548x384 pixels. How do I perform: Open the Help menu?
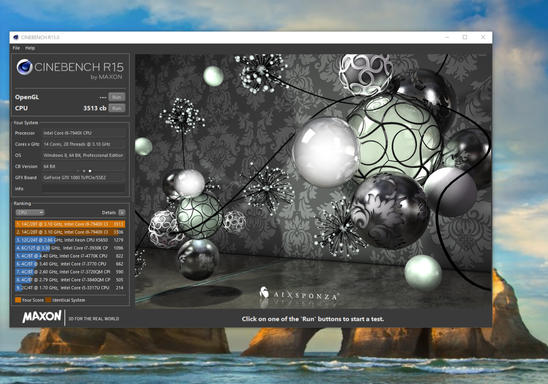30,48
